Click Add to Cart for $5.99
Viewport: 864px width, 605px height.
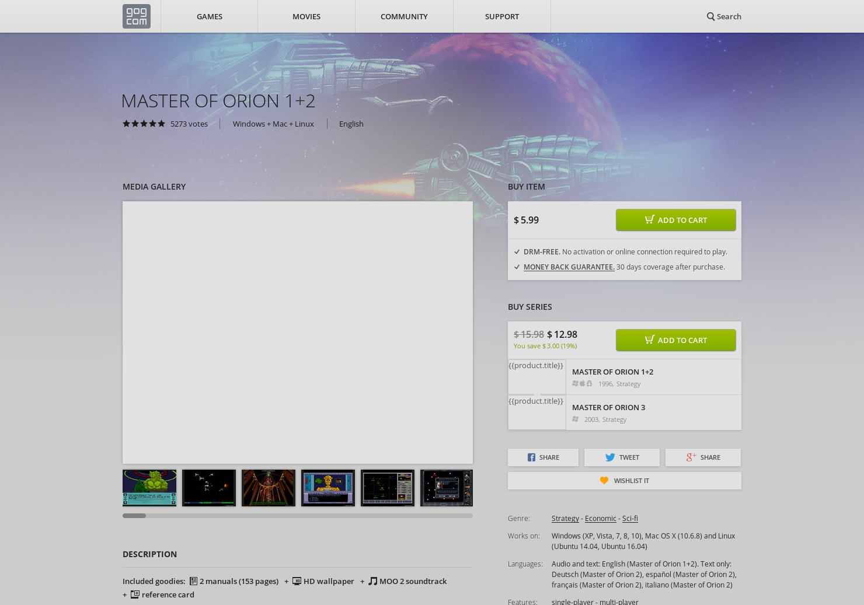pos(675,220)
